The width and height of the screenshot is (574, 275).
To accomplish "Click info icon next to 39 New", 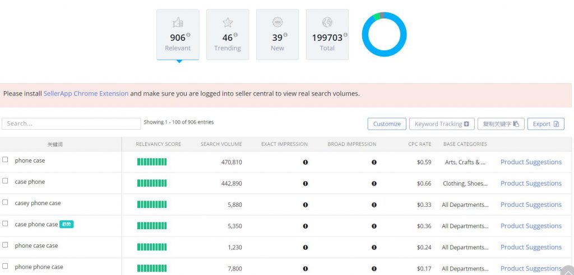I will click(x=285, y=35).
